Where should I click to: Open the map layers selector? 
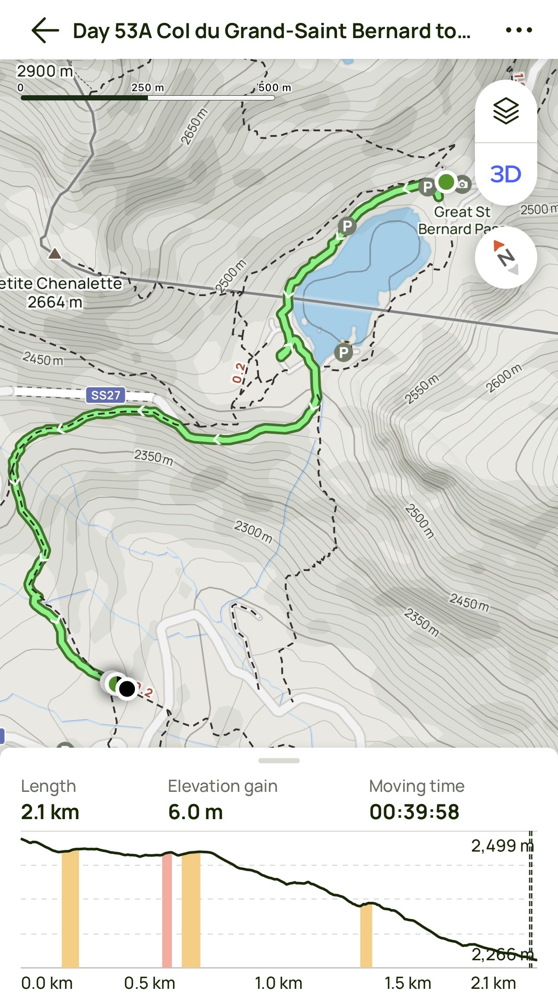506,111
